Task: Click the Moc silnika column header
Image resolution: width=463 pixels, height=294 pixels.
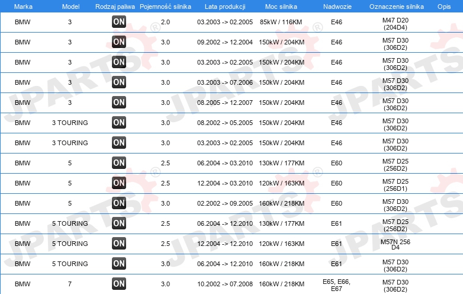Action: [x=281, y=7]
